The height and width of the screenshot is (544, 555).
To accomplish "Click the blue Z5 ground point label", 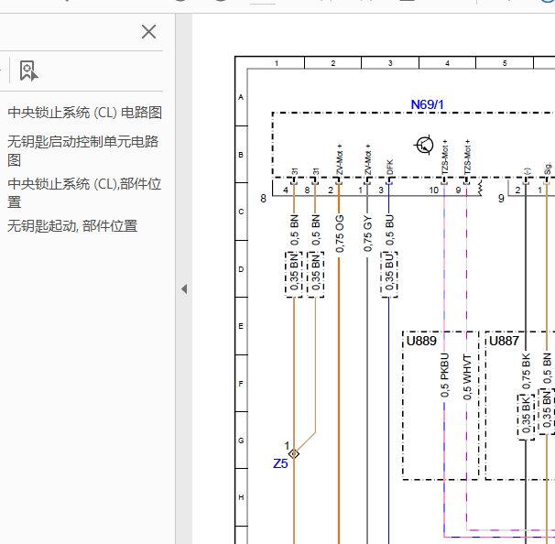I will point(280,463).
